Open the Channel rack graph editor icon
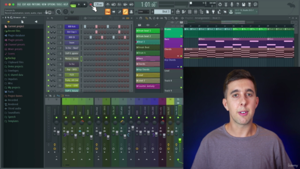This screenshot has width=300, height=169. 123,18
